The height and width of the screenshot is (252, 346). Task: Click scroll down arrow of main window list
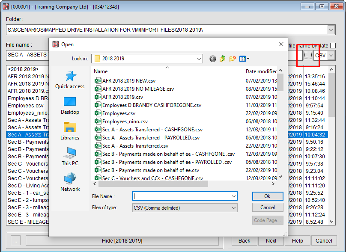click(331, 222)
